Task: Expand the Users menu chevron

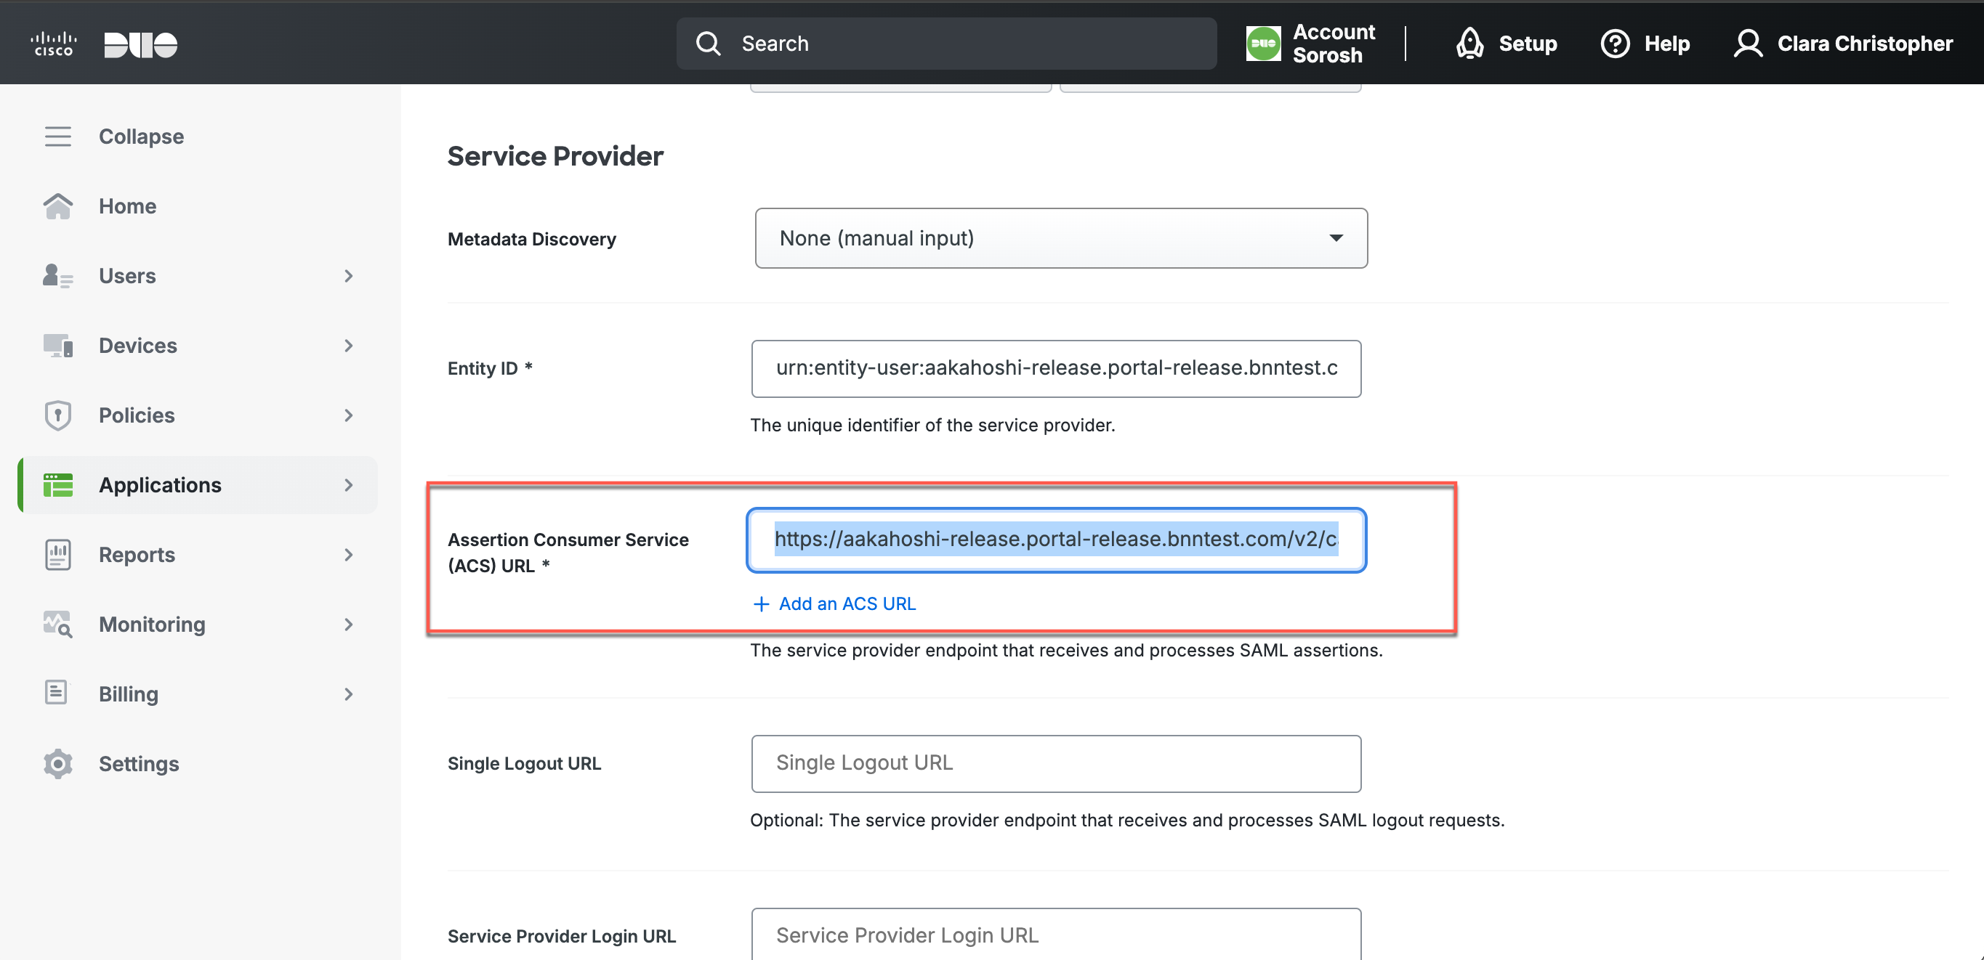Action: 349,276
